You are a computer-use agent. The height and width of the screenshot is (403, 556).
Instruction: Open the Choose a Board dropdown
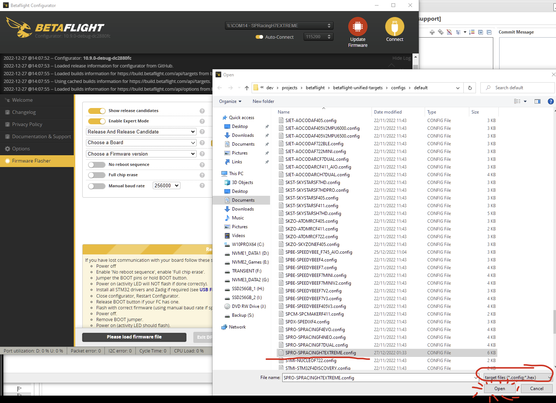click(141, 142)
